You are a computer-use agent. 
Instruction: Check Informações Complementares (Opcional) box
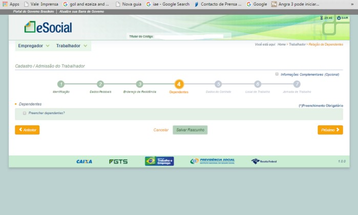(277, 74)
